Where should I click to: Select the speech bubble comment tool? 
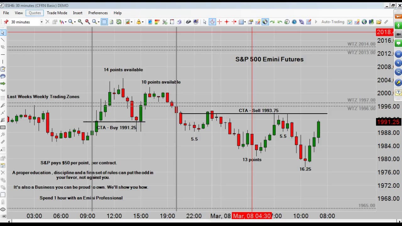coord(3,76)
